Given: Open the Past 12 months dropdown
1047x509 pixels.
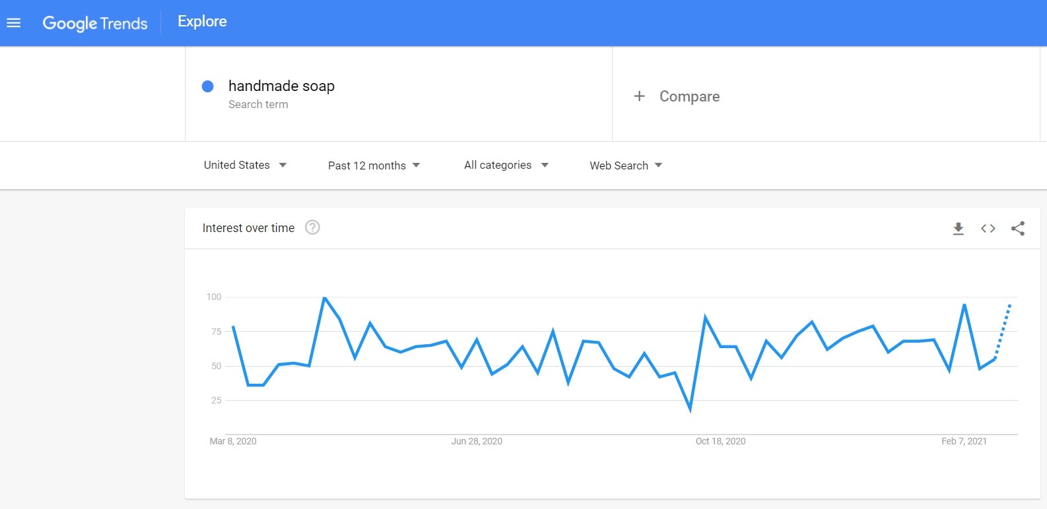Looking at the screenshot, I should click(374, 165).
